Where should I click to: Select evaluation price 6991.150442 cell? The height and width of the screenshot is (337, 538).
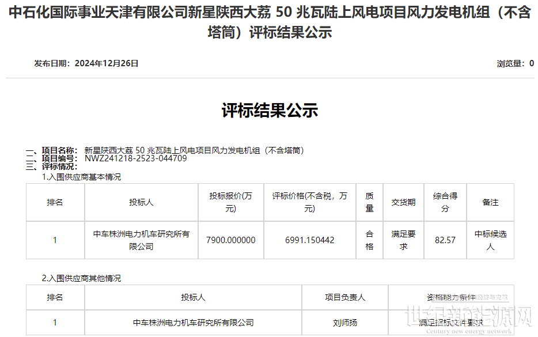coord(310,240)
